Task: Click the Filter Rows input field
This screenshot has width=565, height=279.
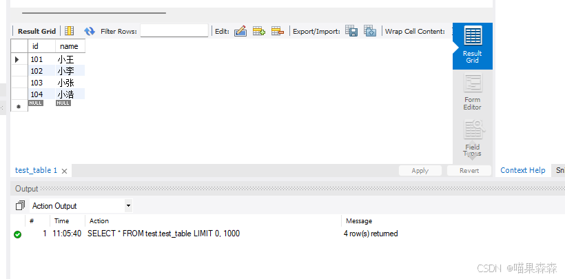Action: [x=174, y=30]
